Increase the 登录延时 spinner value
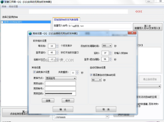The height and width of the screenshot is (122, 164). (57, 52)
